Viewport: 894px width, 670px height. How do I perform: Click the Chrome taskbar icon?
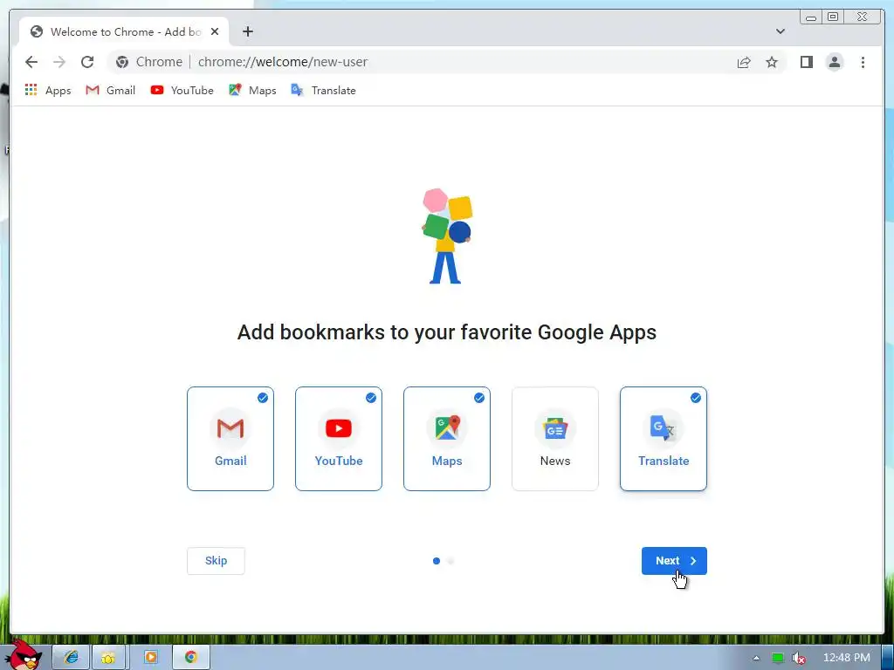tap(191, 657)
